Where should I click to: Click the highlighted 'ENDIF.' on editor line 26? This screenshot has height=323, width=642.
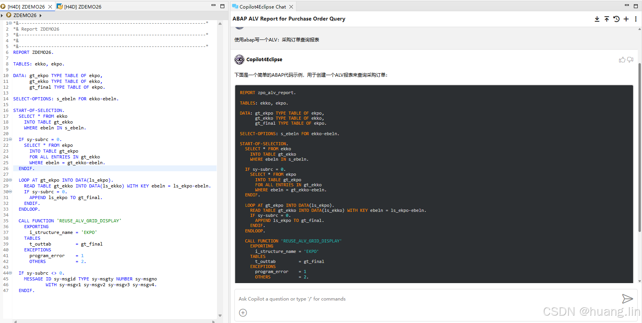click(x=26, y=168)
